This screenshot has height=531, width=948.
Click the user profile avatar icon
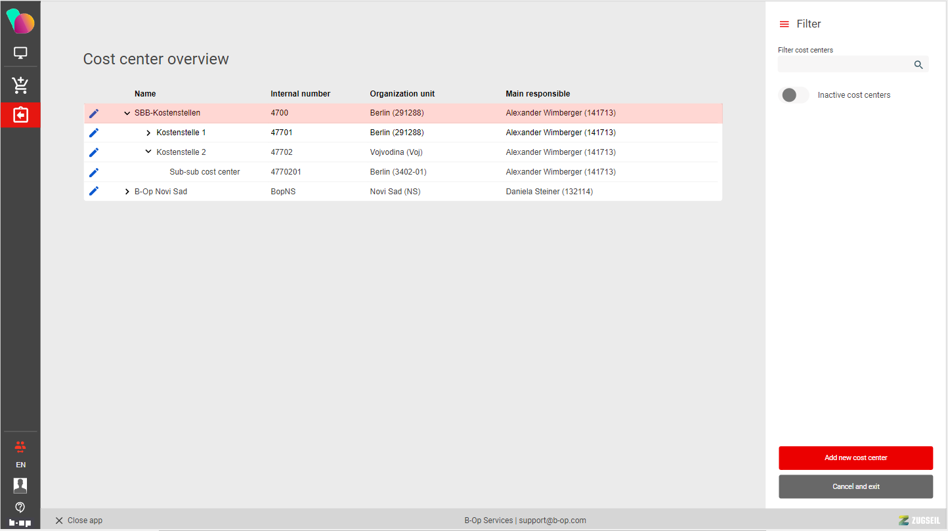pyautogui.click(x=20, y=486)
